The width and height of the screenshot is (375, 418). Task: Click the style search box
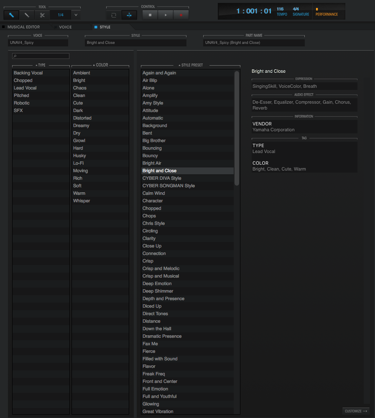click(x=41, y=56)
